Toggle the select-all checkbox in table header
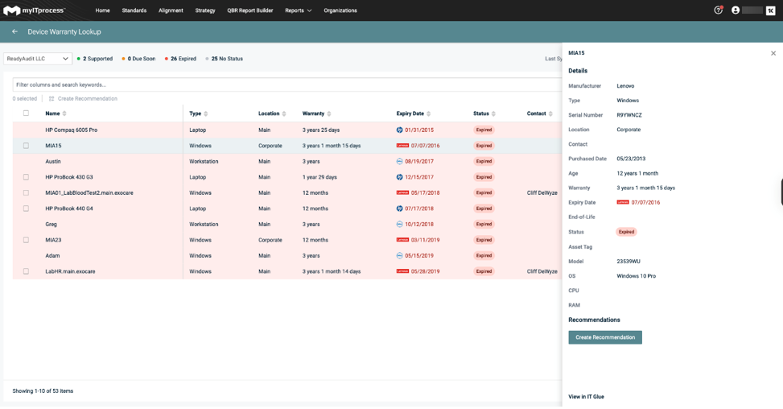Viewport: 783px width, 409px height. 26,114
